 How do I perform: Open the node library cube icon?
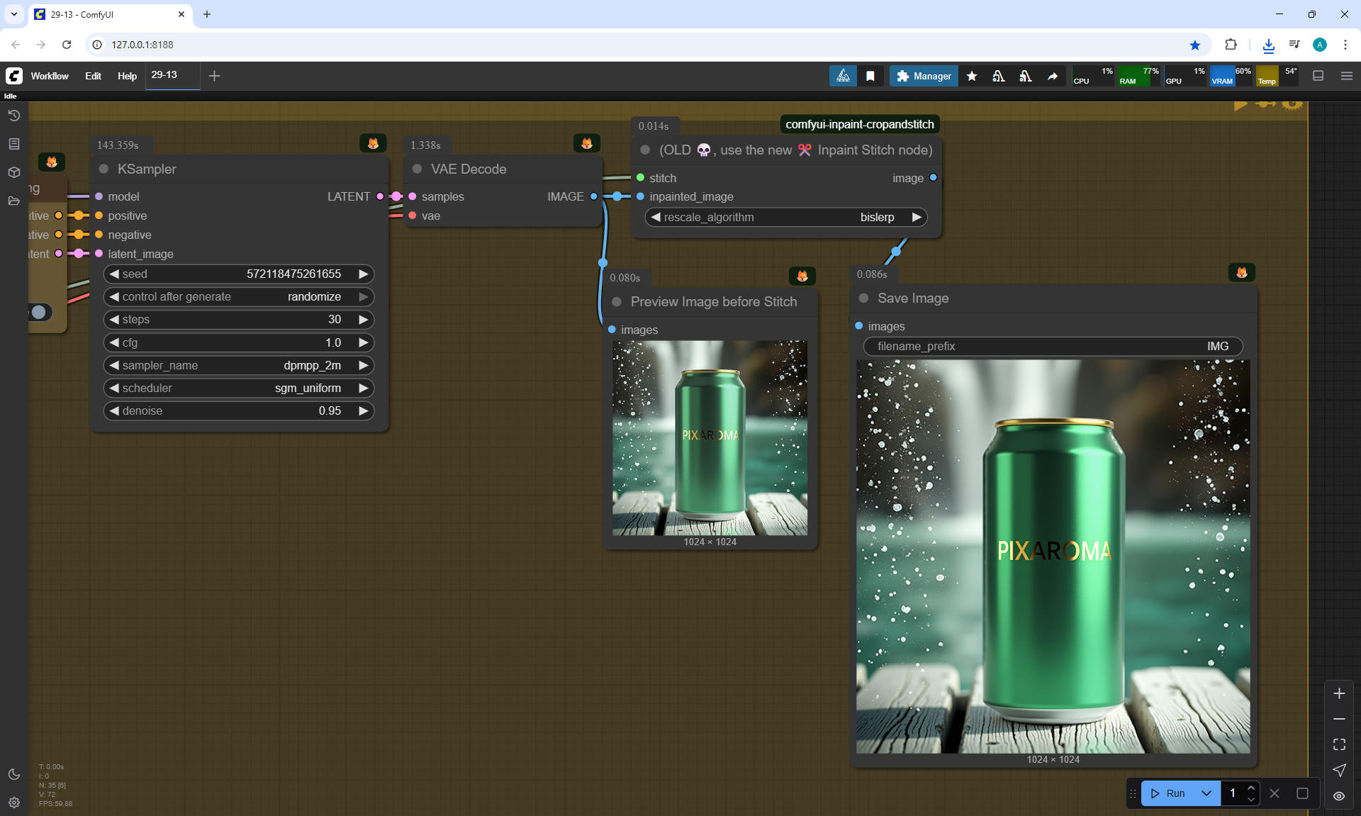point(13,172)
